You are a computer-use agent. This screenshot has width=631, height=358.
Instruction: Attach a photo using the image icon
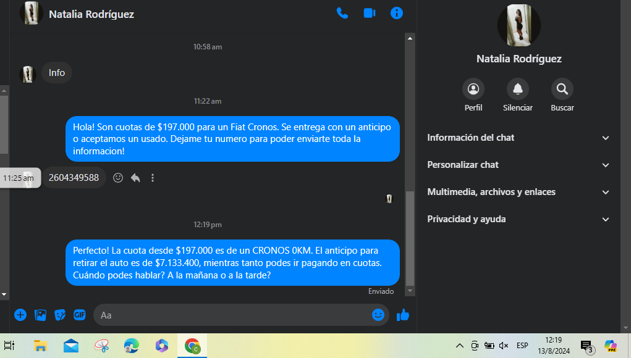40,315
